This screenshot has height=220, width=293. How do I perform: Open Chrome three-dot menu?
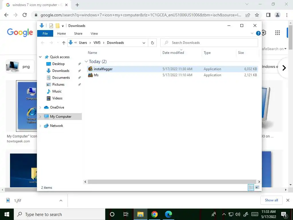coord(287,15)
